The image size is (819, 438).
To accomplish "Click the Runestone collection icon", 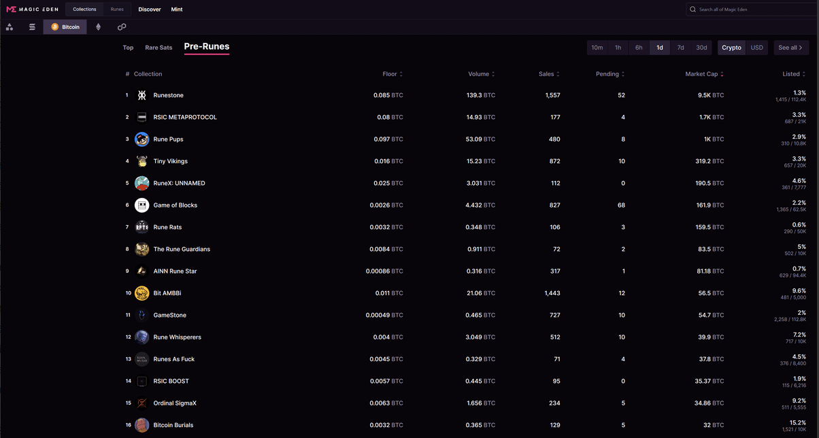I will pos(141,95).
